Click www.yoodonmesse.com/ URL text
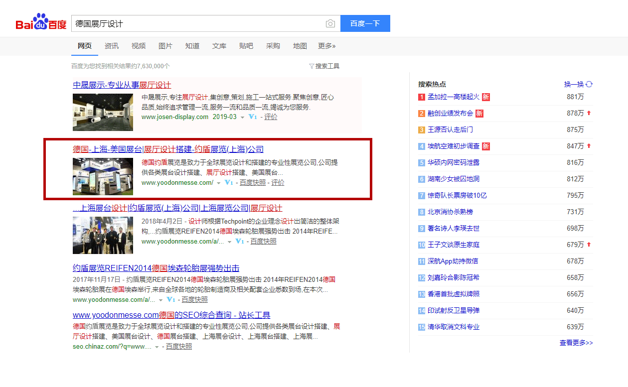Image resolution: width=628 pixels, height=387 pixels. [x=177, y=183]
